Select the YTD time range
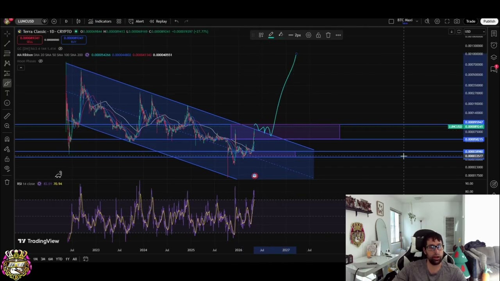 click(x=59, y=259)
